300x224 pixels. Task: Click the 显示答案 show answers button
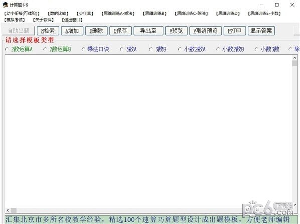pos(261,31)
